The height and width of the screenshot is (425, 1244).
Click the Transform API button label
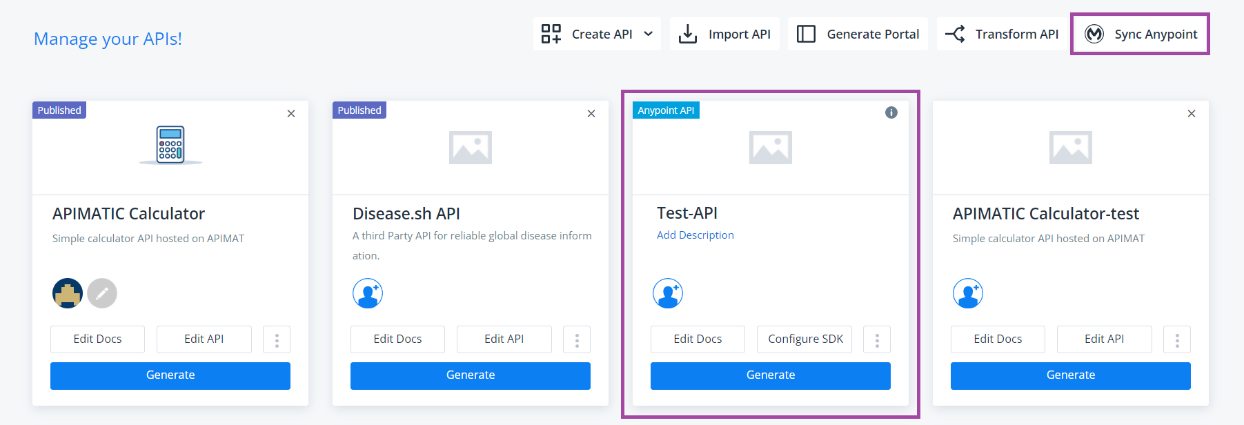pos(1016,34)
